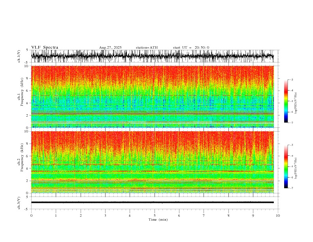Click the log(PSD) label beside ch.1 color bar

click(296, 103)
